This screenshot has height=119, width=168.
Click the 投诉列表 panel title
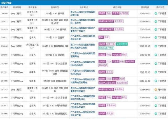pos(6,3)
